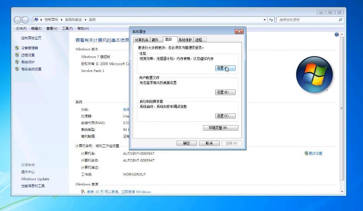This screenshot has width=363, height=211.
Task: Click the scrollbar up arrow
Action: click(x=342, y=34)
